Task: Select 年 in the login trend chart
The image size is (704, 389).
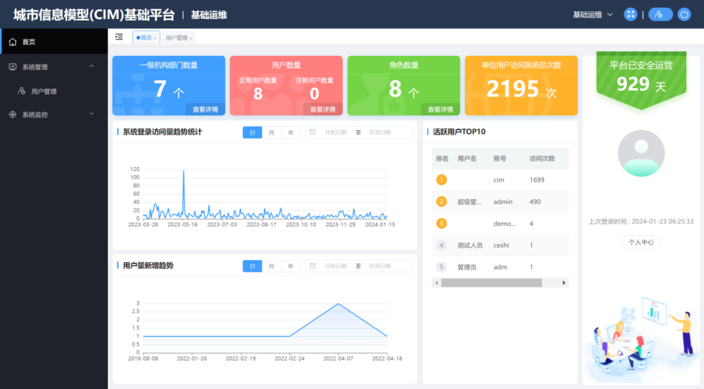Action: [291, 133]
